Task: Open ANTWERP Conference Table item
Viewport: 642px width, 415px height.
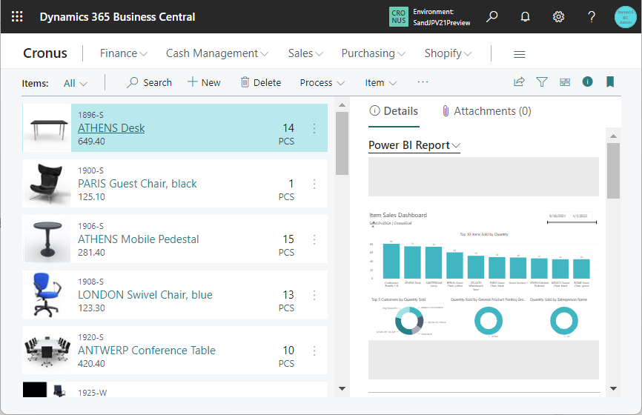Action: (147, 351)
